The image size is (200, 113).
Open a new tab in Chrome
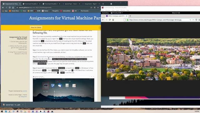103,4
